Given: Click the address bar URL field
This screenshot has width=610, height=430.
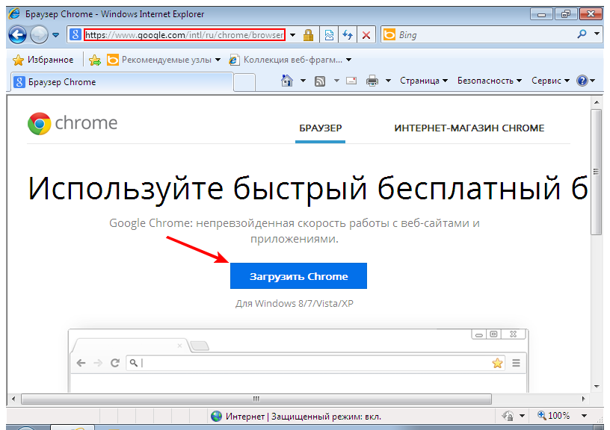Looking at the screenshot, I should coord(185,35).
